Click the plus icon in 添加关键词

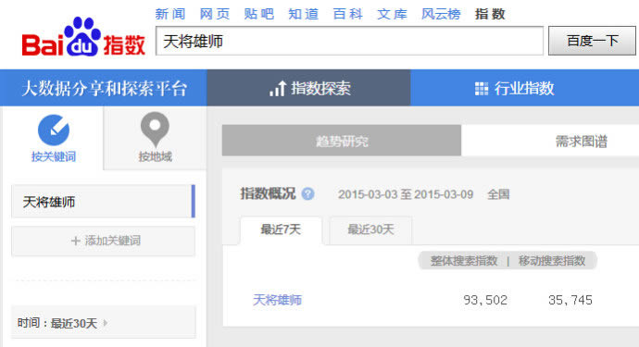75,241
